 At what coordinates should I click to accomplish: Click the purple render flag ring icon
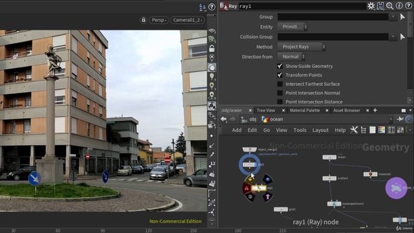267,197
